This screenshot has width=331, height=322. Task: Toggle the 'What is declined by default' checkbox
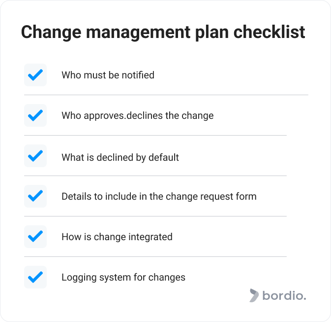(35, 156)
